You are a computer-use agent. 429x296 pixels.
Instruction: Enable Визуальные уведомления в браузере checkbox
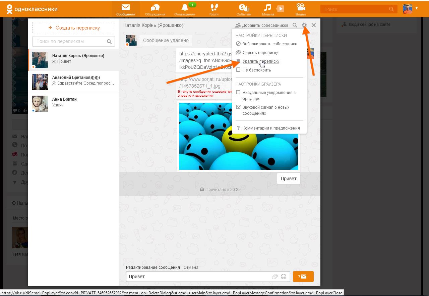click(x=238, y=92)
